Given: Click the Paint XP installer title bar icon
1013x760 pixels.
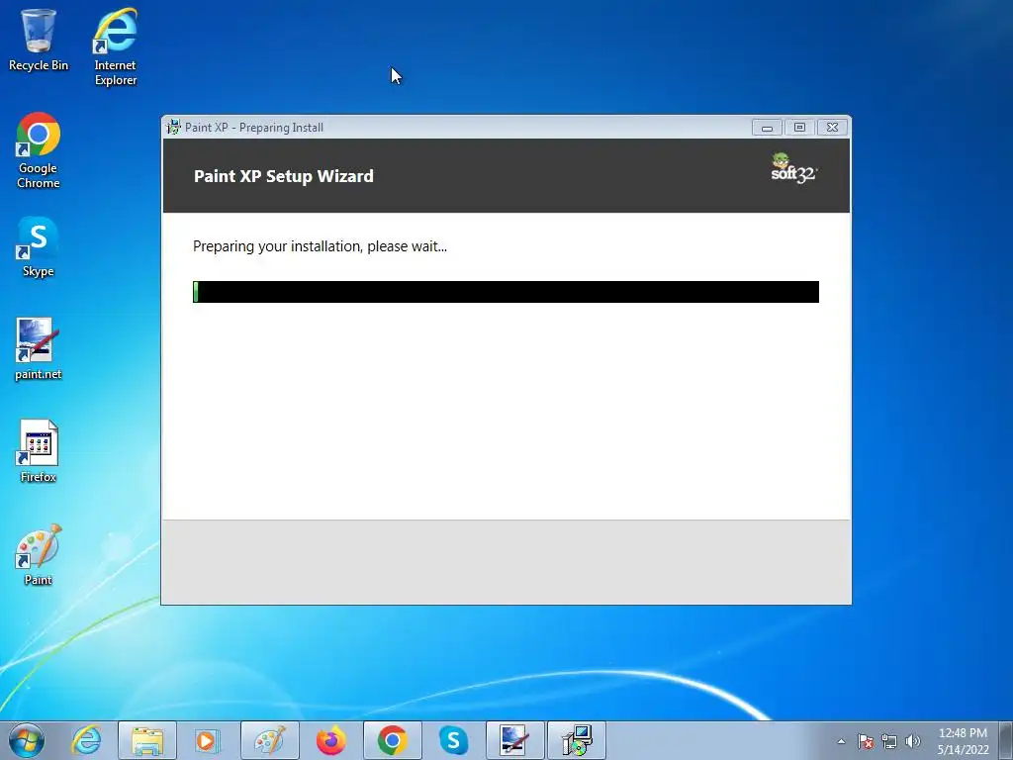Looking at the screenshot, I should (173, 127).
